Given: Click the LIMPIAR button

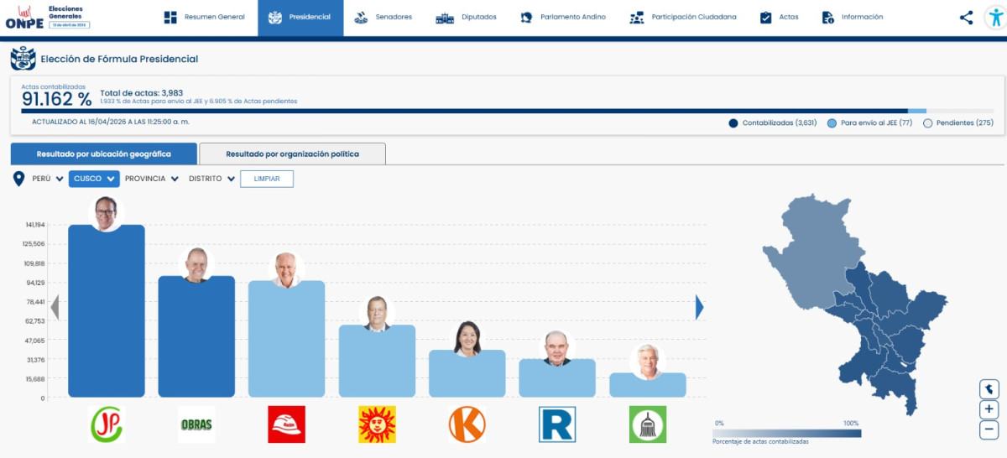Looking at the screenshot, I should tap(267, 179).
